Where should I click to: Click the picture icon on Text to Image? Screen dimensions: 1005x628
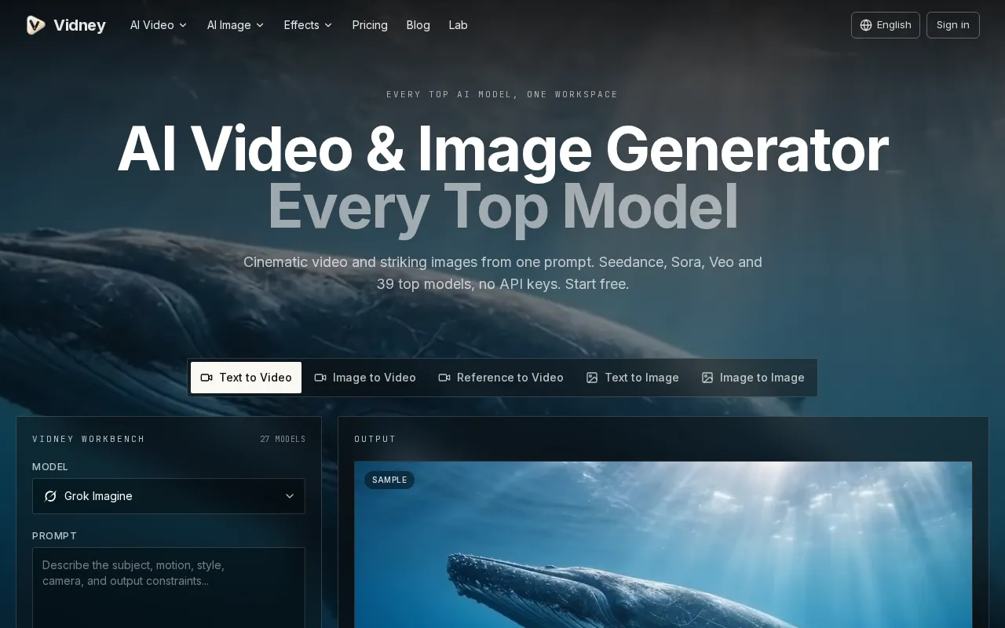pyautogui.click(x=592, y=378)
